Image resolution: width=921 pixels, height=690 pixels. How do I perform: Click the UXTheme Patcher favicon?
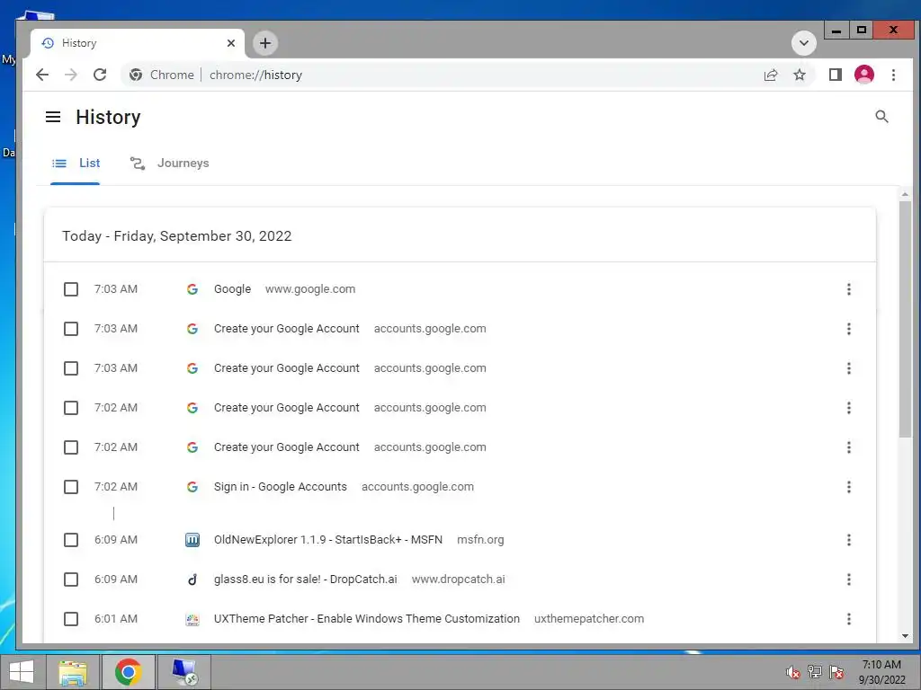pyautogui.click(x=192, y=619)
